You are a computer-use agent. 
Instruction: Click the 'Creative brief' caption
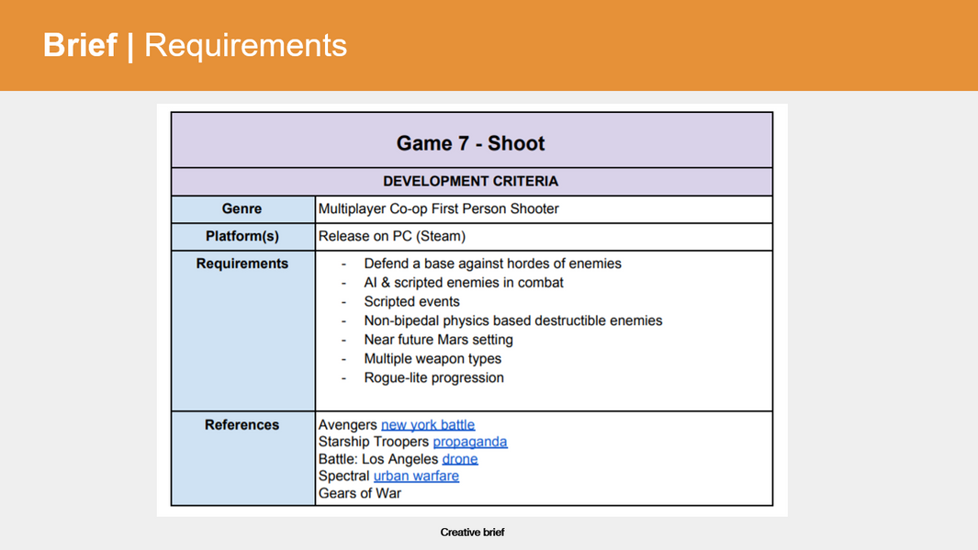coord(472,533)
